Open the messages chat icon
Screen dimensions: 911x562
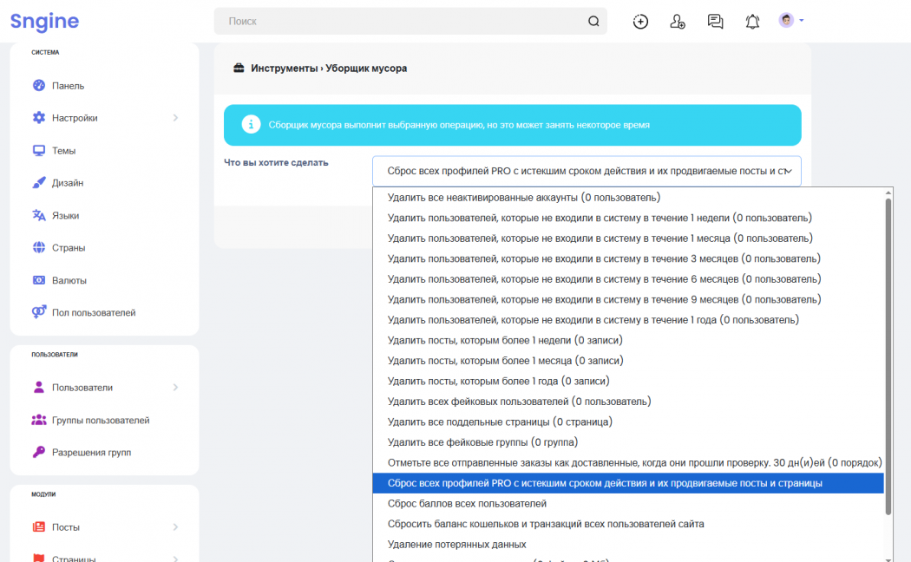pyautogui.click(x=715, y=22)
